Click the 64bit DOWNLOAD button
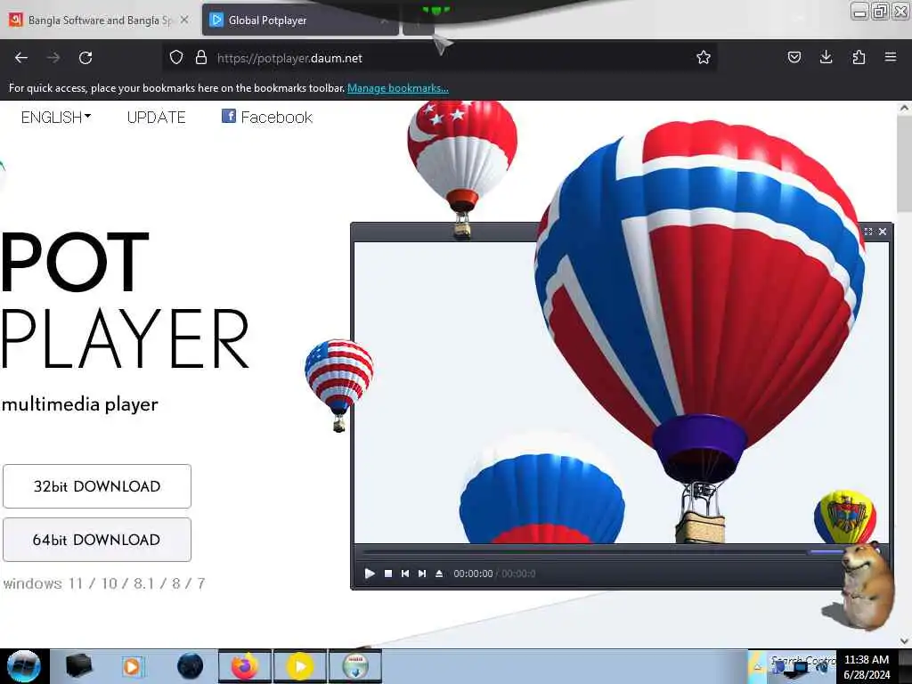This screenshot has width=912, height=684. pos(97,540)
